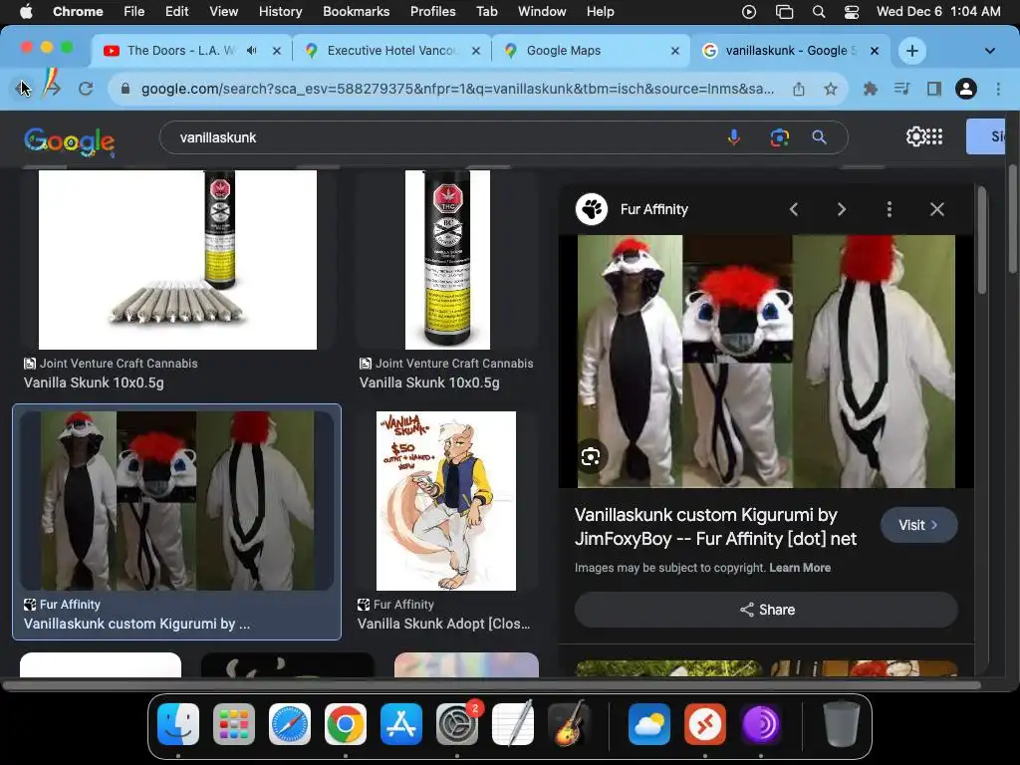
Task: Click the preview panel vertical scrollbar
Action: coord(981,239)
